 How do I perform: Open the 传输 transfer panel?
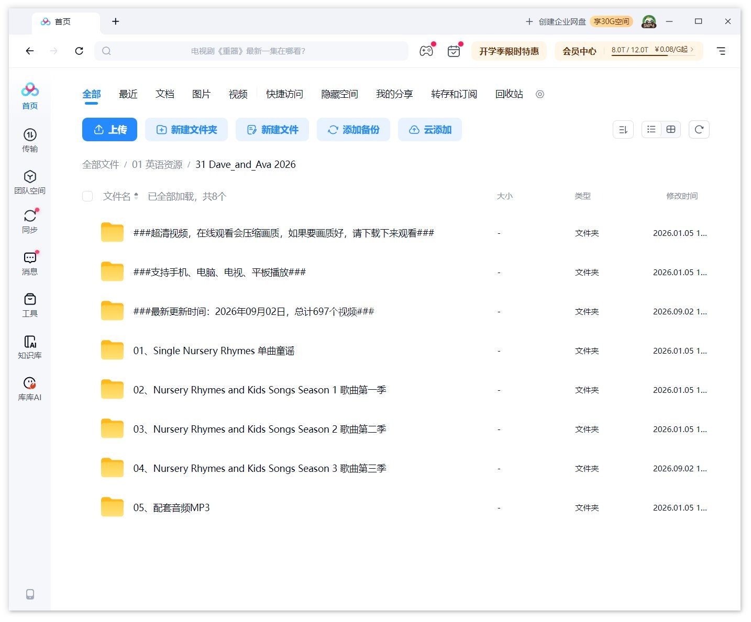(30, 140)
